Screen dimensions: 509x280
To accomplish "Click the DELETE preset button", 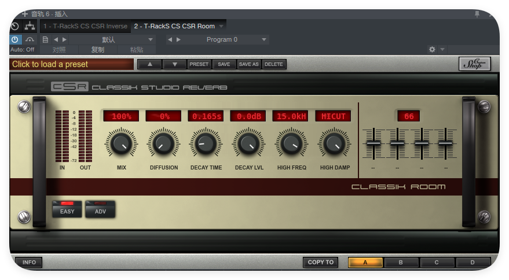I will tap(274, 64).
